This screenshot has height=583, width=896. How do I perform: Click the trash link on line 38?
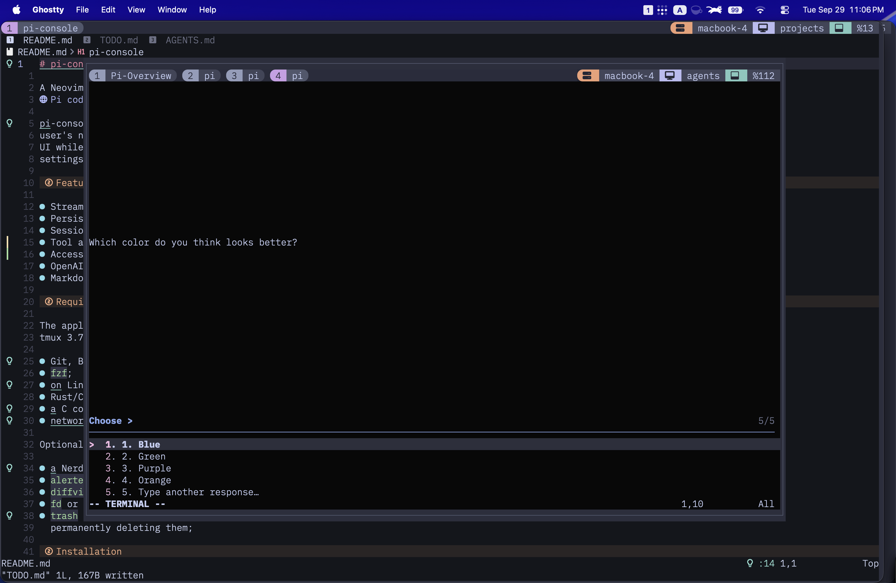coord(64,516)
